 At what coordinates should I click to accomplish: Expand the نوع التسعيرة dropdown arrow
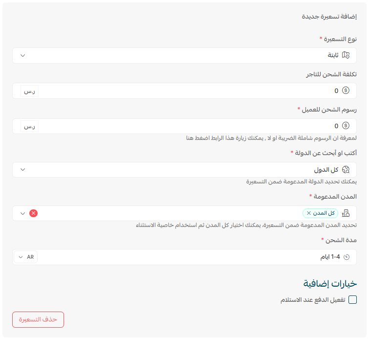pos(22,55)
